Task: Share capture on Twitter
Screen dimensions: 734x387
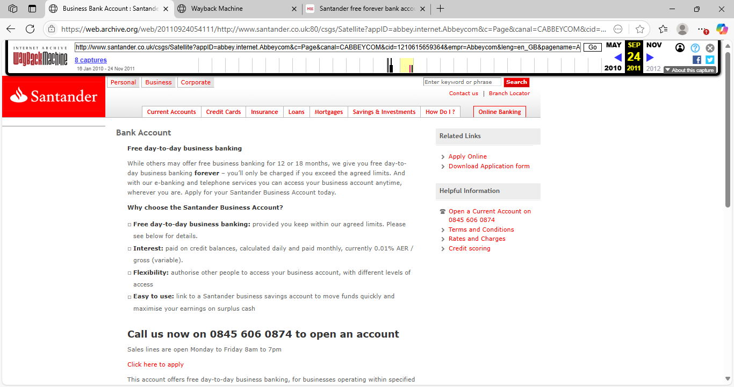Action: pyautogui.click(x=710, y=60)
